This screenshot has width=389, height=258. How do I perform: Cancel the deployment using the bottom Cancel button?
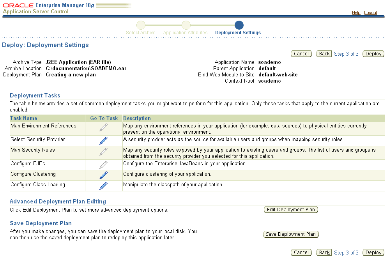(301, 252)
